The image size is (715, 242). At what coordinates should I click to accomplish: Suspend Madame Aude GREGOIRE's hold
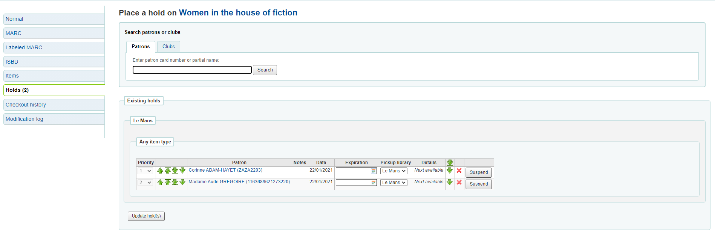478,184
